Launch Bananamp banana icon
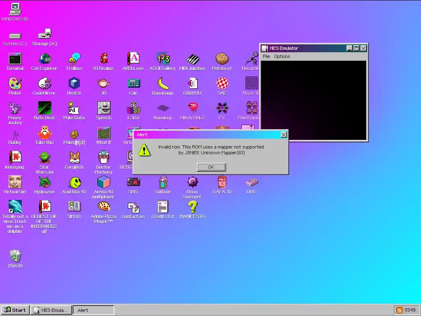 coord(163,83)
